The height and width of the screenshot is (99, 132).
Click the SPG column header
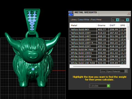click(123, 25)
